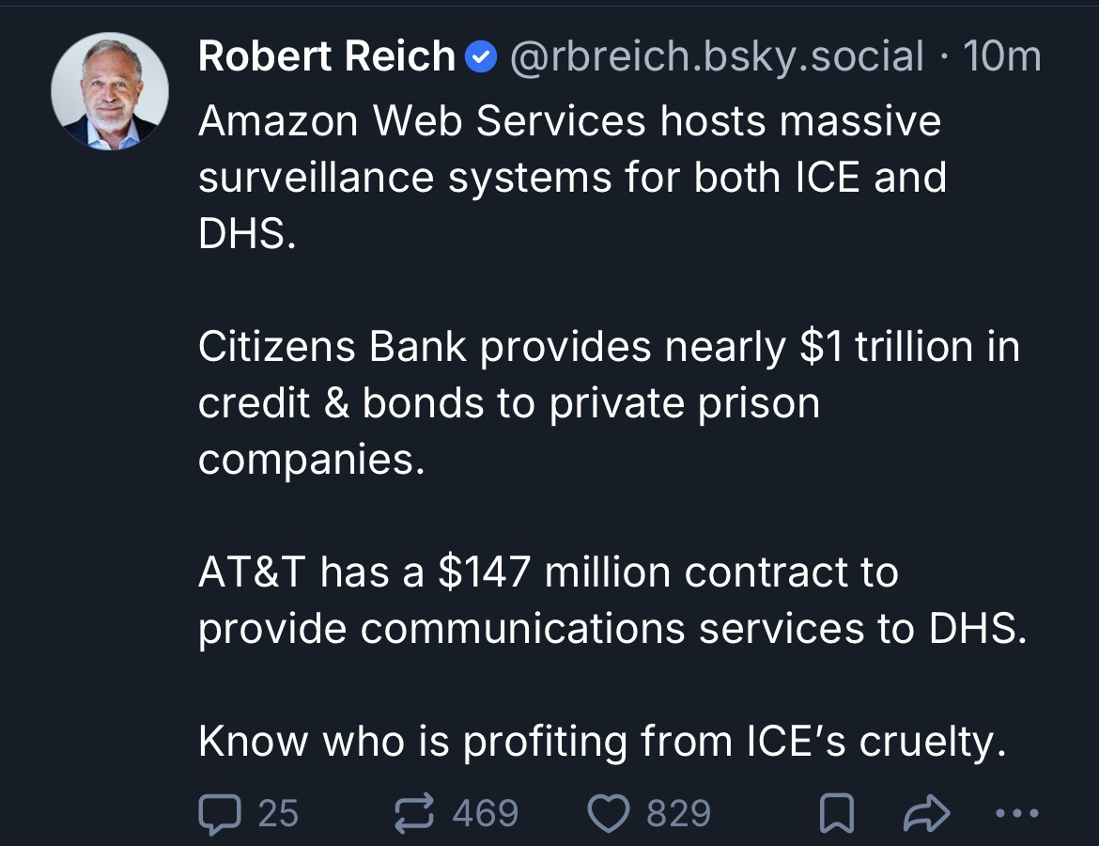The image size is (1099, 846).
Task: Open the @rbreich.bsky.social handle link
Action: (x=717, y=57)
